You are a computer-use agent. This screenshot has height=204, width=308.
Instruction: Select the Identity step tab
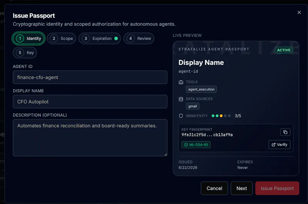point(28,38)
